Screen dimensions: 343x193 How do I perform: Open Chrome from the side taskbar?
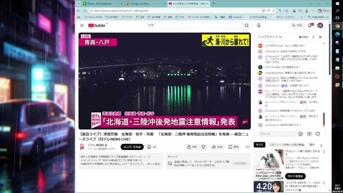click(337, 26)
